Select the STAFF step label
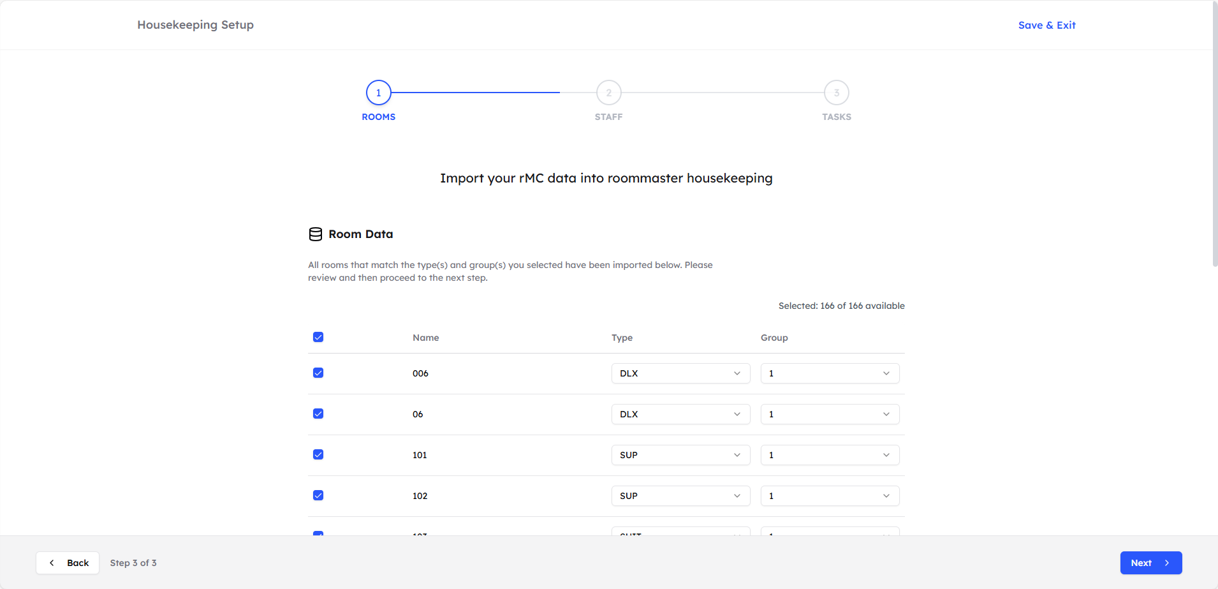 click(x=608, y=117)
